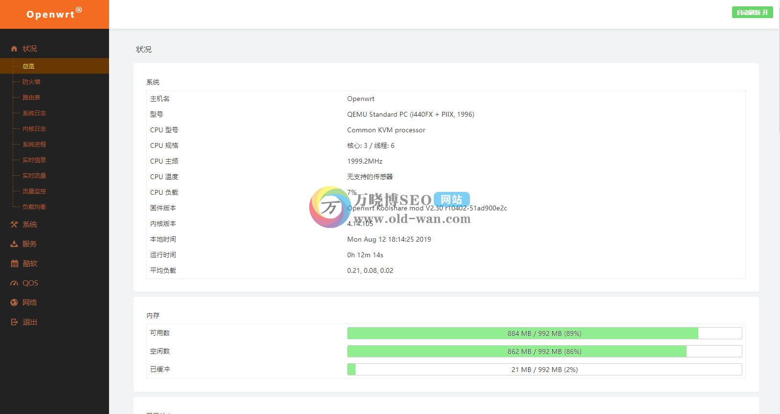Click the gauge icon beside QOS

[14, 283]
